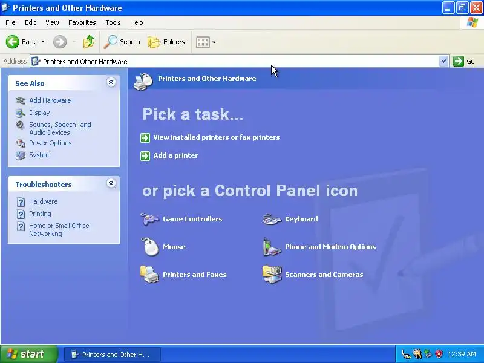Click the Mouse icon
This screenshot has height=363, width=484.
click(x=150, y=247)
